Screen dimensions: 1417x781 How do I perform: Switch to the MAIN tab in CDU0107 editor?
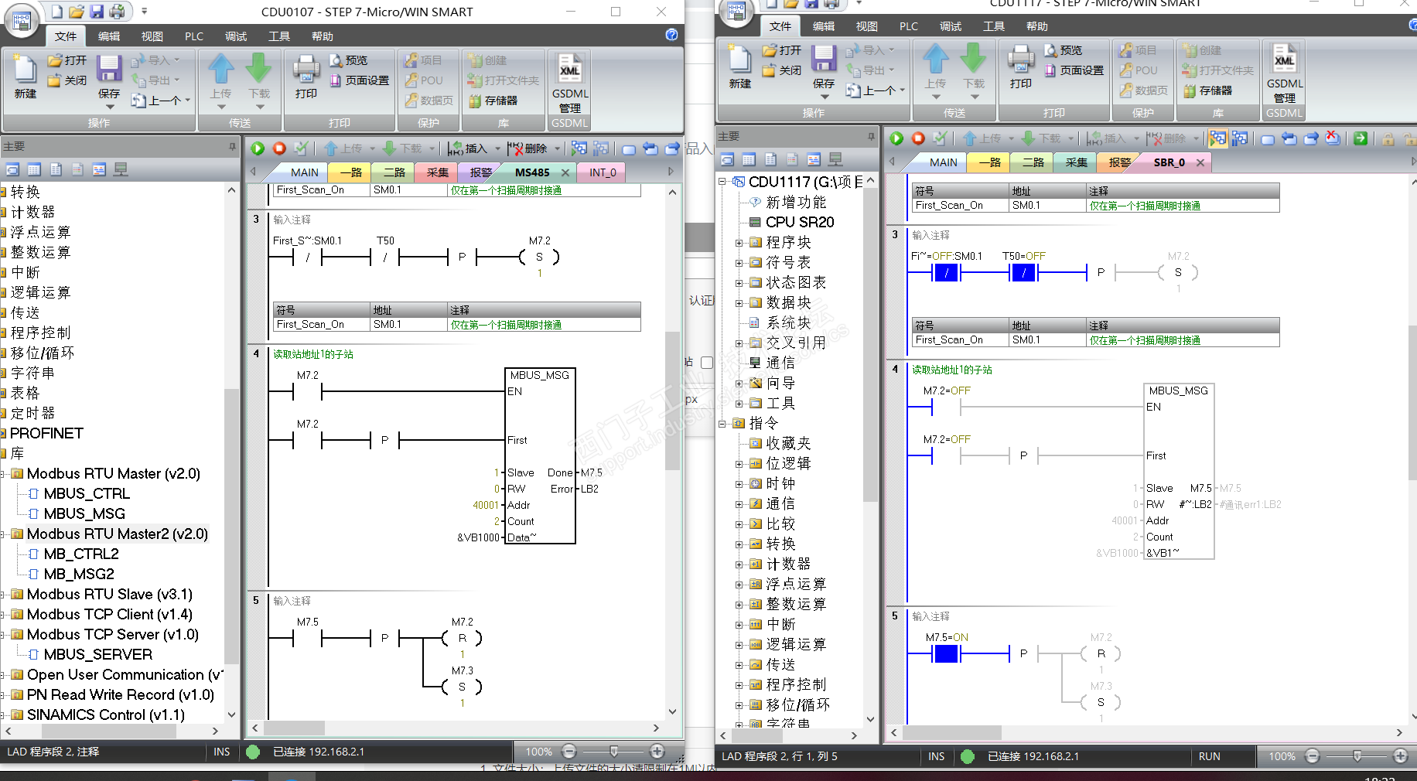point(305,172)
